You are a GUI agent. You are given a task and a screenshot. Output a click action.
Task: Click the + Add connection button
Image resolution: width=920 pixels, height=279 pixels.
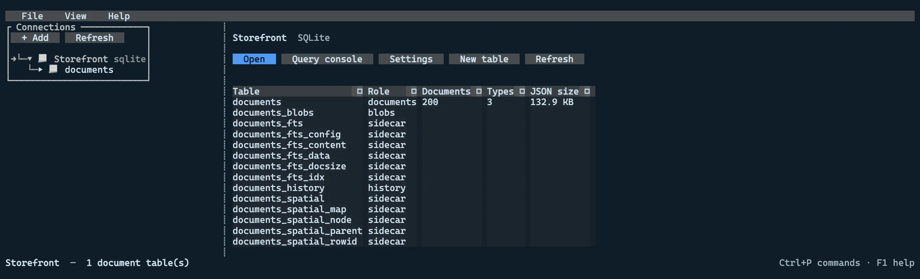coord(35,38)
